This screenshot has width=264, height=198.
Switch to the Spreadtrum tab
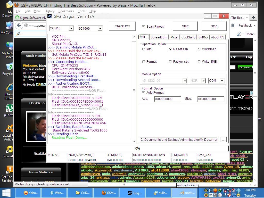159,37
